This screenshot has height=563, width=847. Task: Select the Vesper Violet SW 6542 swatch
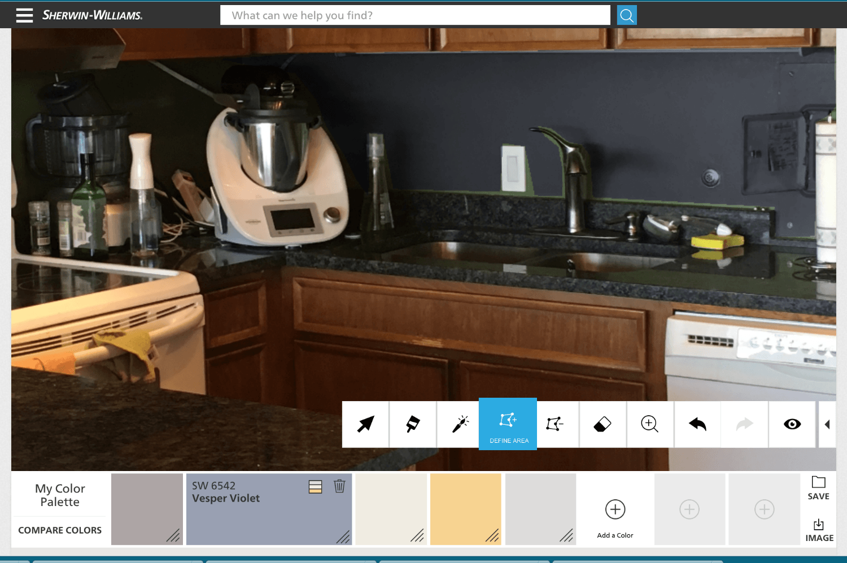point(269,509)
